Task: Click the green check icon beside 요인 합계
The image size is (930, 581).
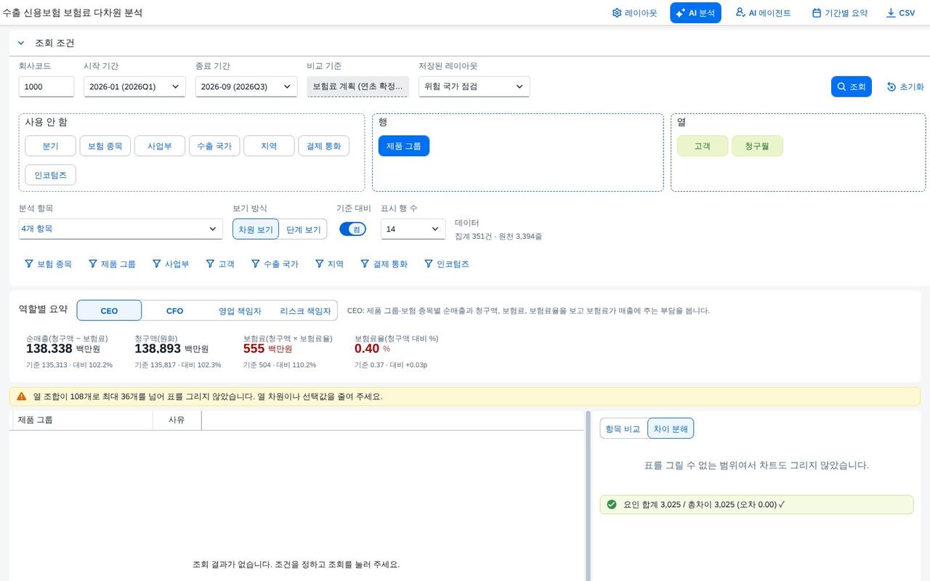Action: pyautogui.click(x=612, y=504)
